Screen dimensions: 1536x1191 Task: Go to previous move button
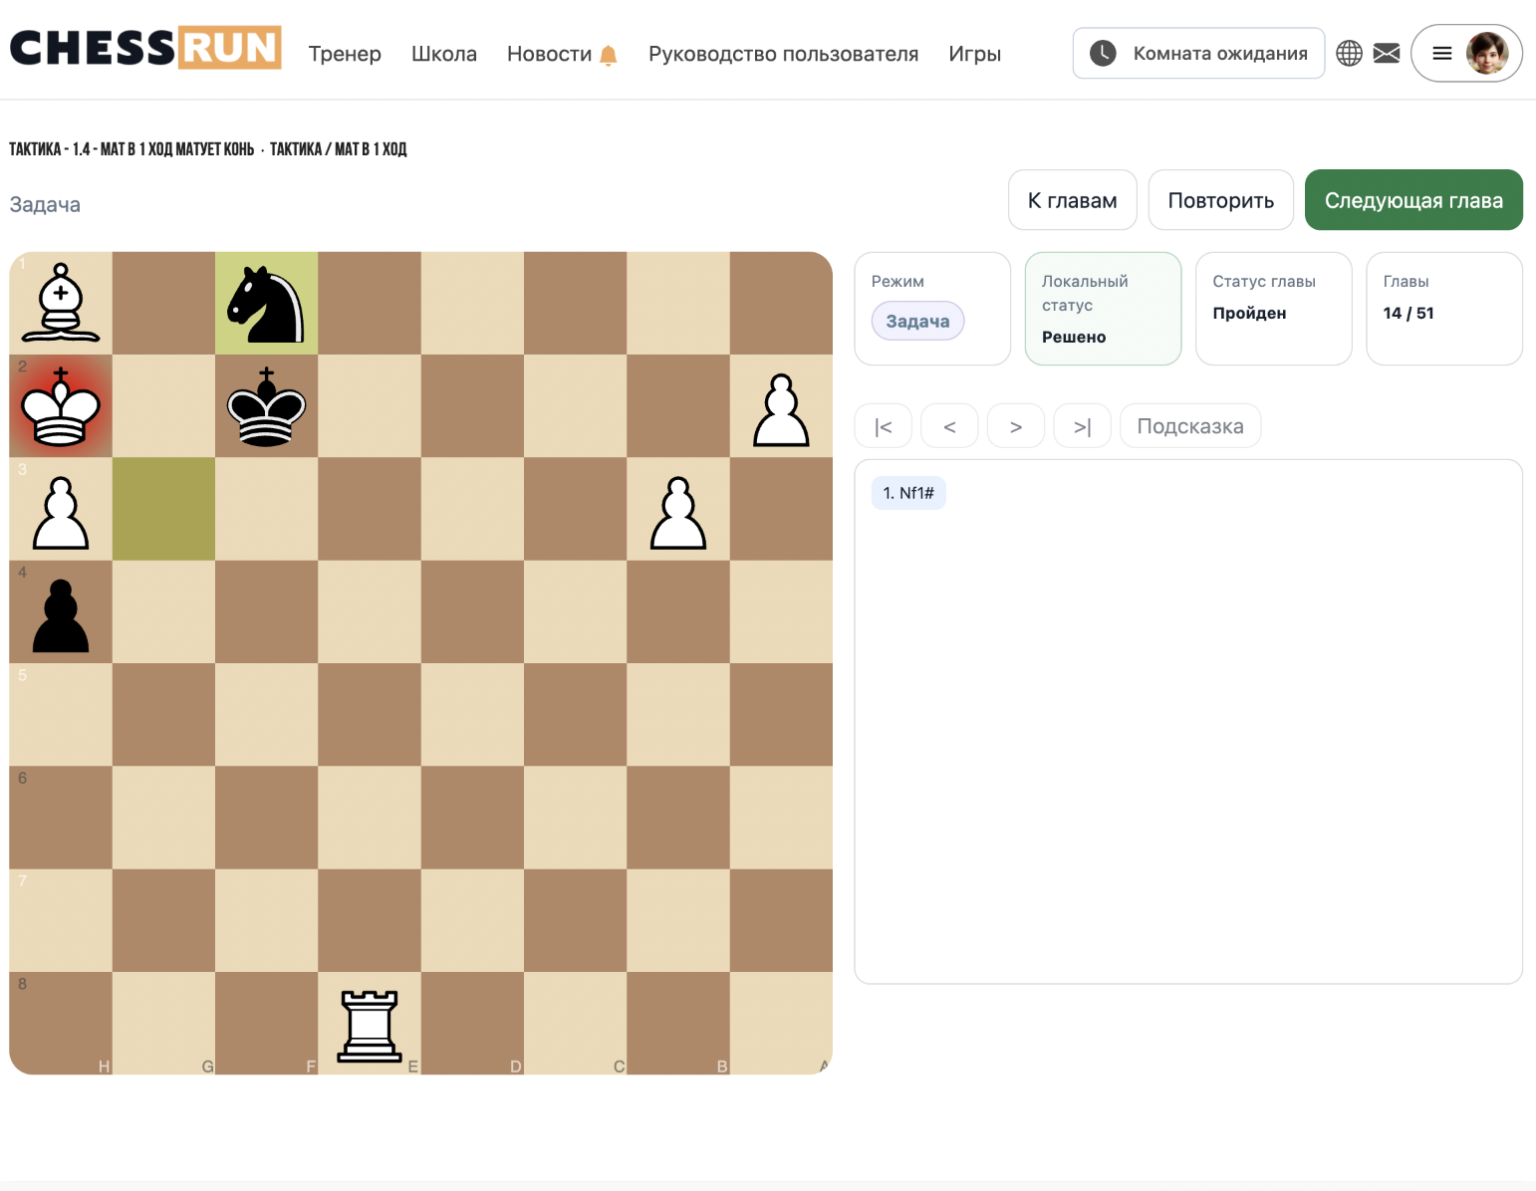[949, 426]
